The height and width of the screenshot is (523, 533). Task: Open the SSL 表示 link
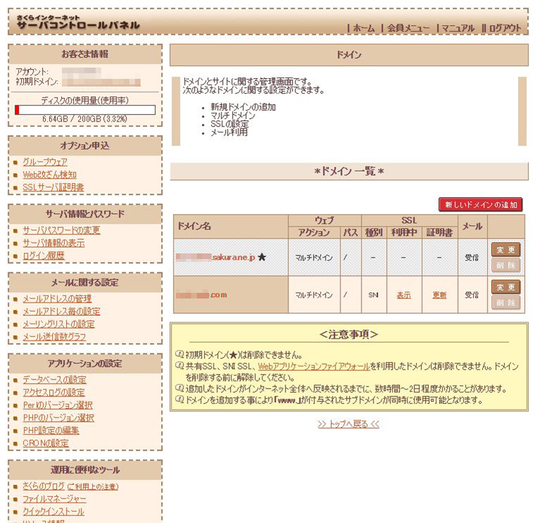(x=404, y=295)
